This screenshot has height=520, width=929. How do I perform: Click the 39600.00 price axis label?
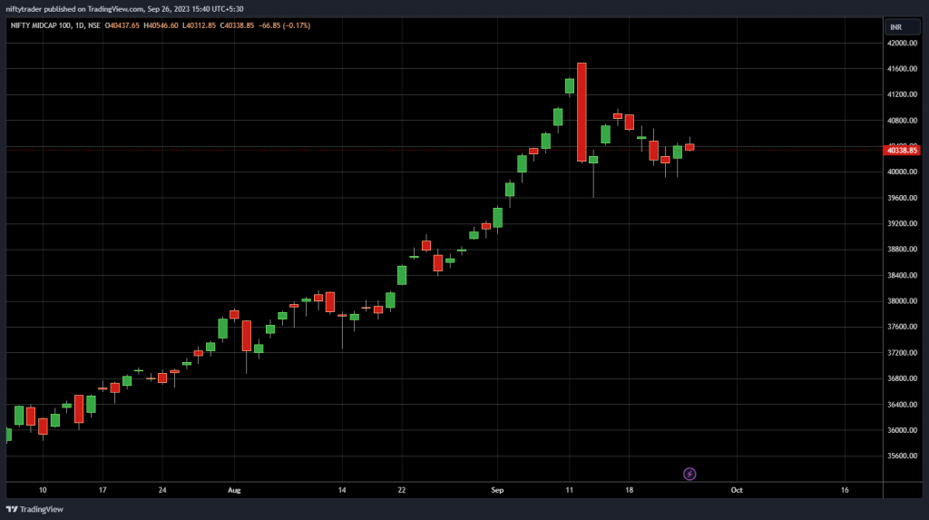coord(902,198)
